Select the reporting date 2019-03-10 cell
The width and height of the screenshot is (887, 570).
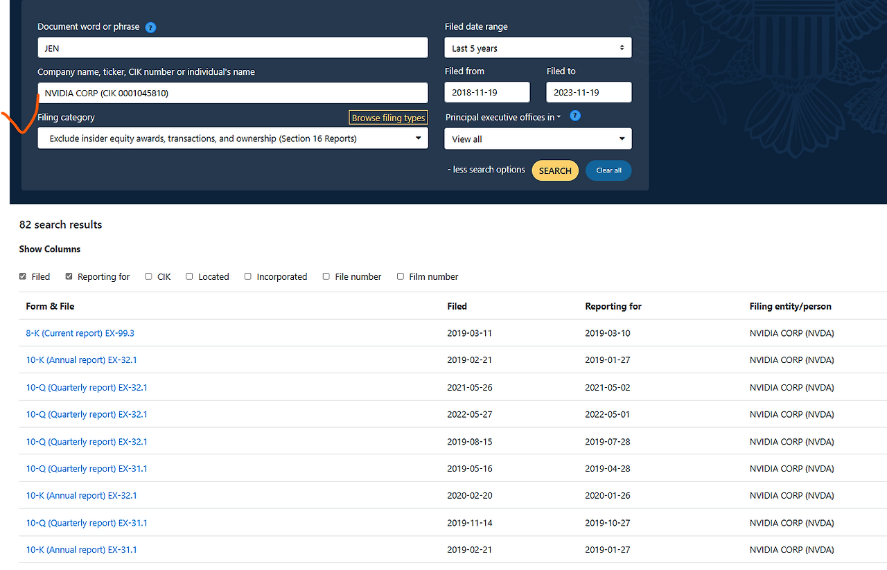[608, 333]
